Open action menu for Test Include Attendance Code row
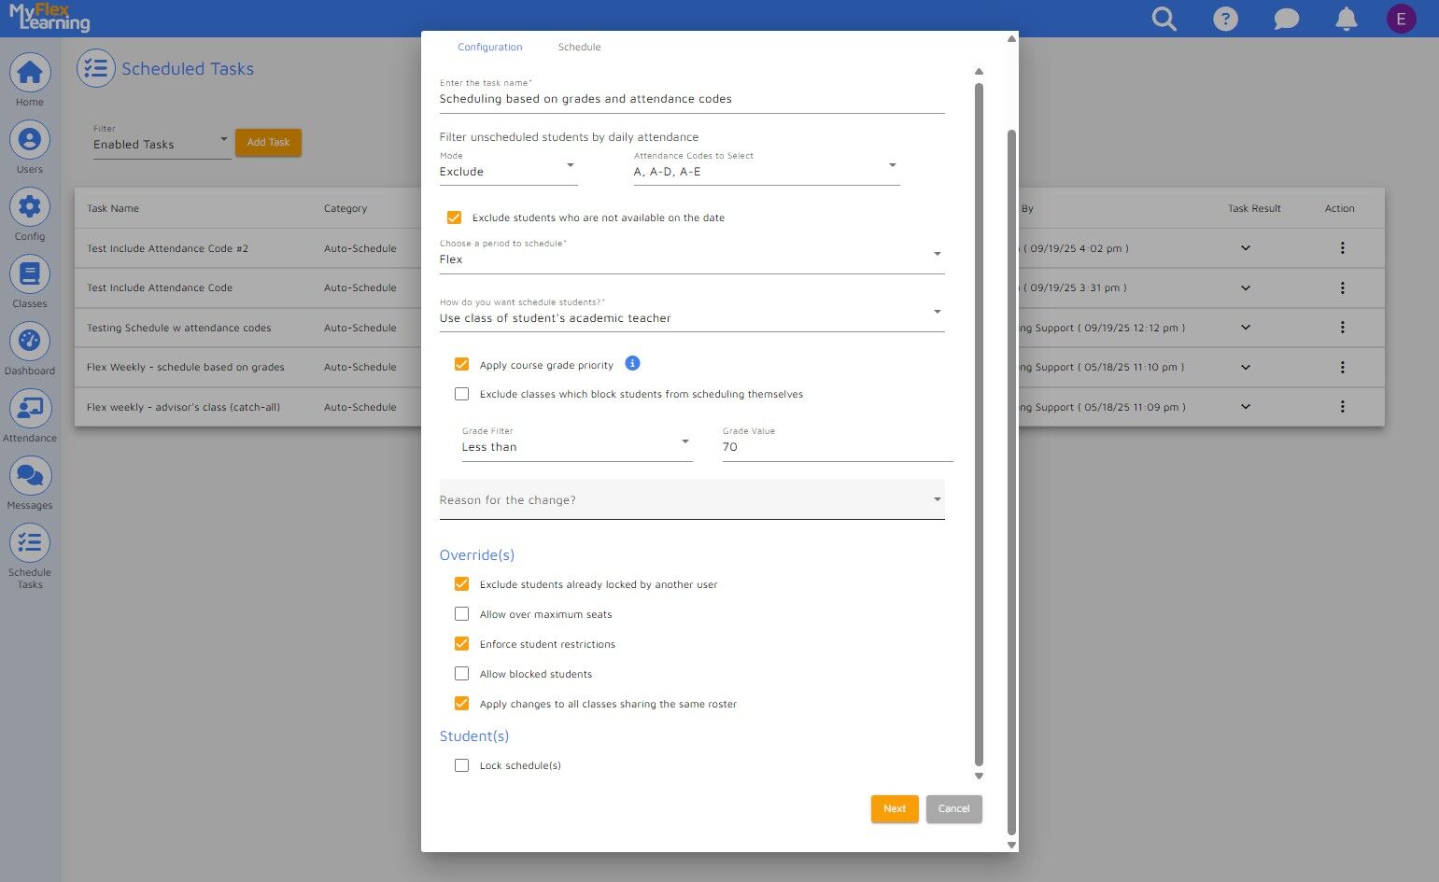 [1342, 287]
